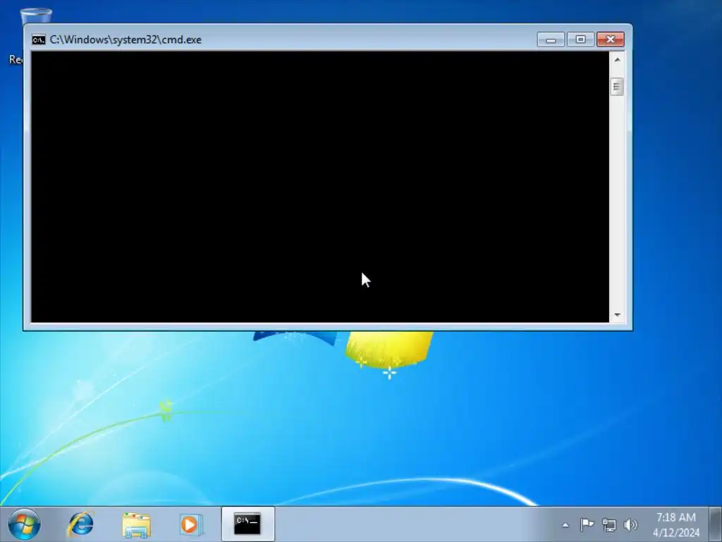The height and width of the screenshot is (542, 722).
Task: Open Windows Explorer folder icon
Action: (136, 525)
